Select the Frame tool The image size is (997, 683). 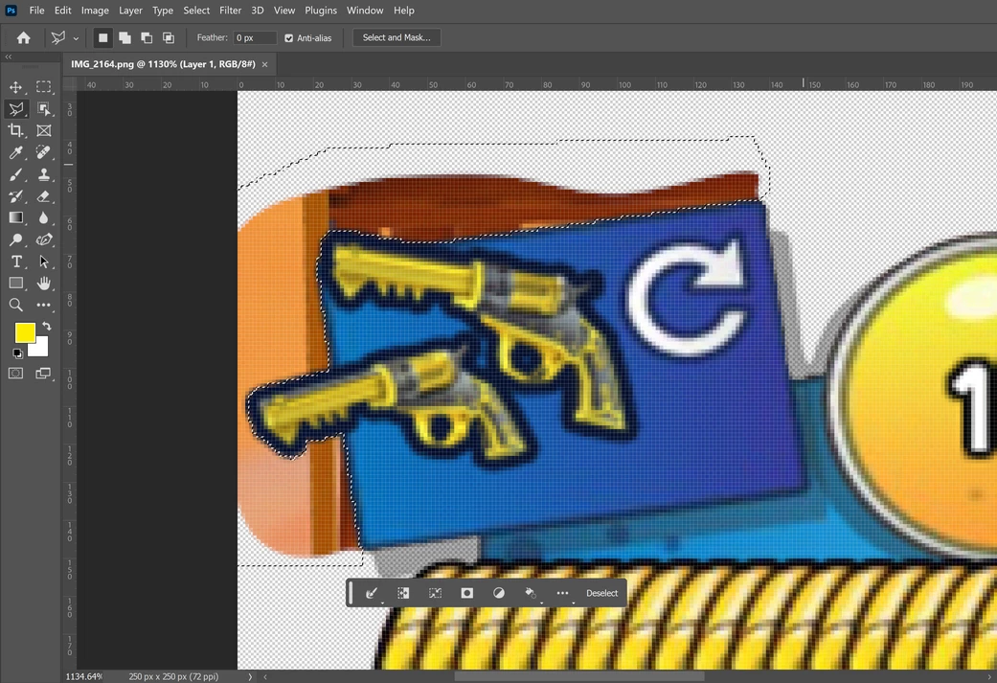pos(43,130)
